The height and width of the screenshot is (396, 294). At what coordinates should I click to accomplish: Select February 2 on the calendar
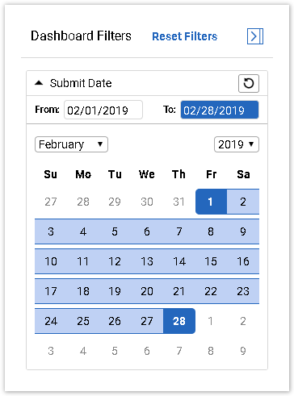pos(243,202)
